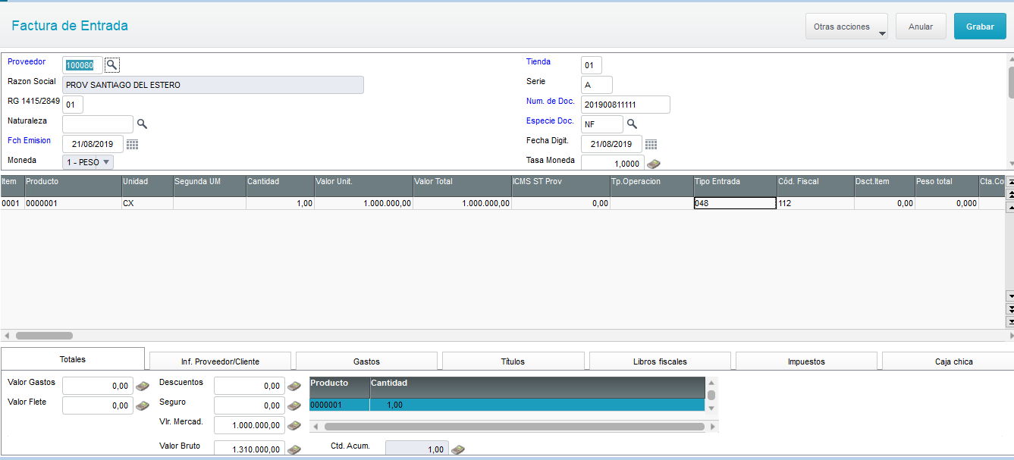This screenshot has height=460, width=1014.
Task: Select product row 0000001 in totals list
Action: tap(507, 405)
